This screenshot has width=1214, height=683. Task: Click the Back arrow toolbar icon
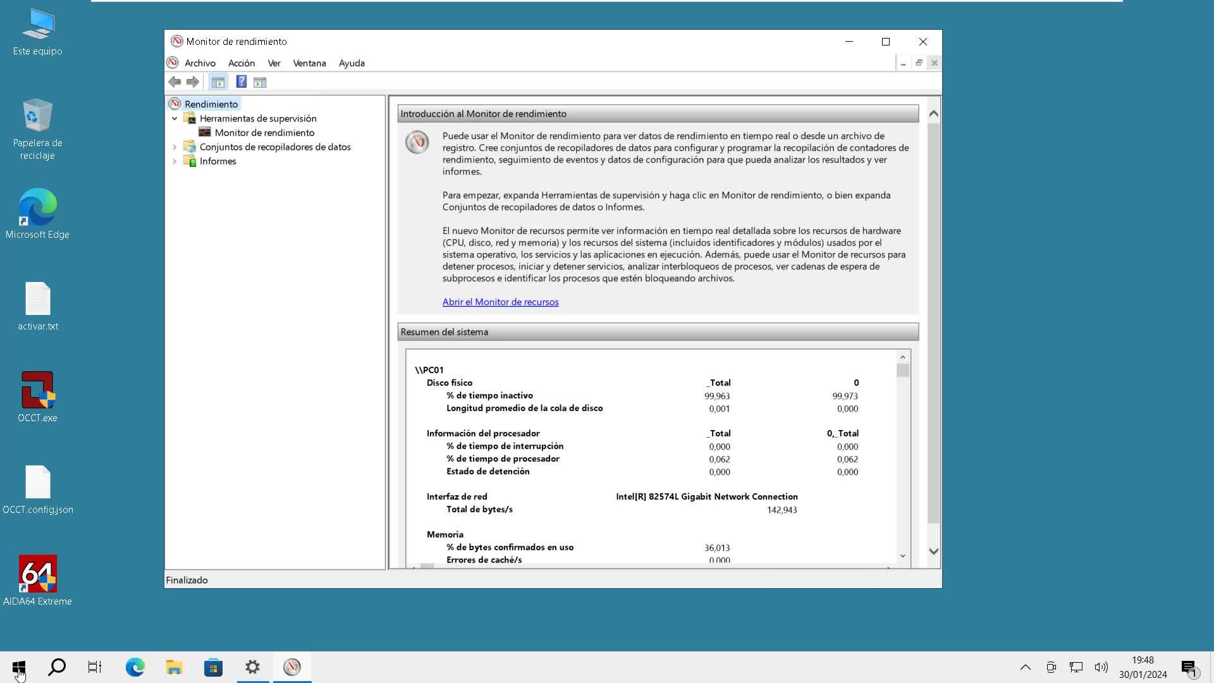click(x=175, y=82)
